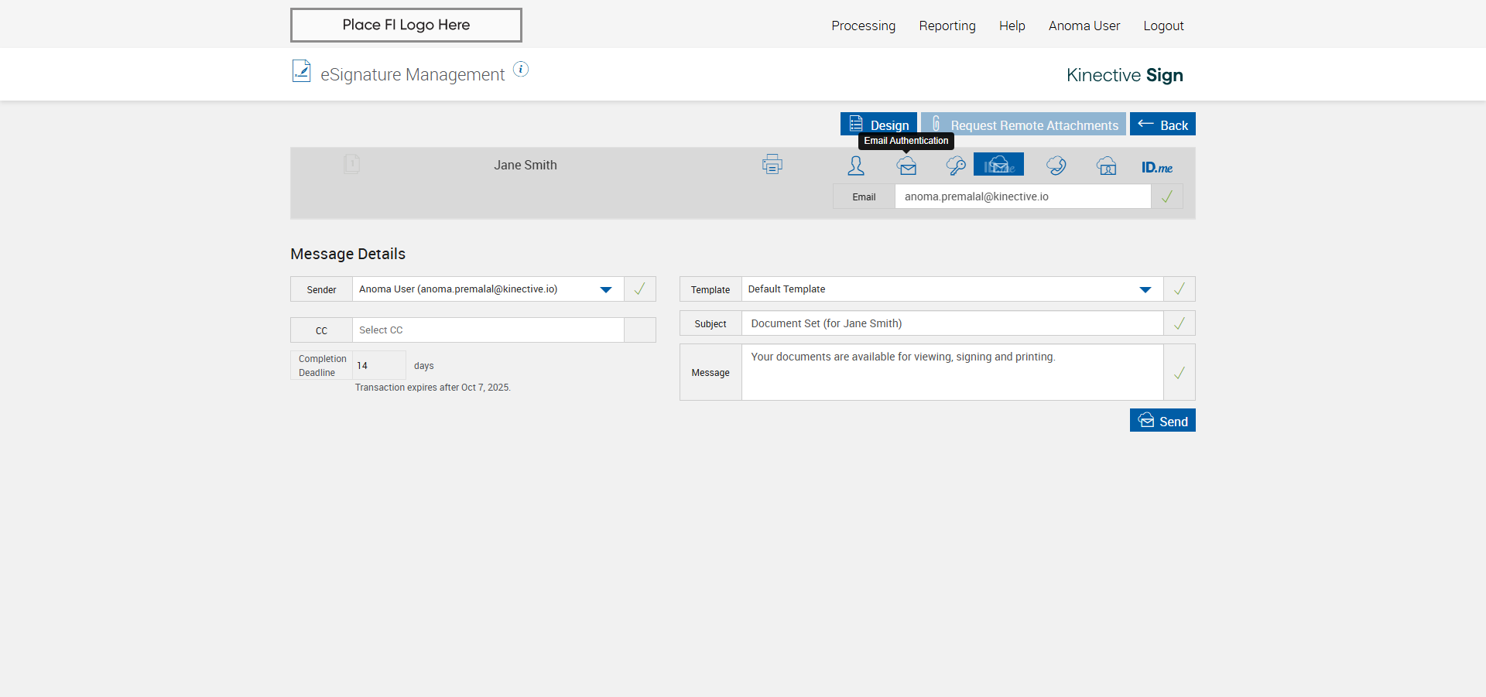
Task: Click the Kinective Sign logo text
Action: pyautogui.click(x=1125, y=75)
